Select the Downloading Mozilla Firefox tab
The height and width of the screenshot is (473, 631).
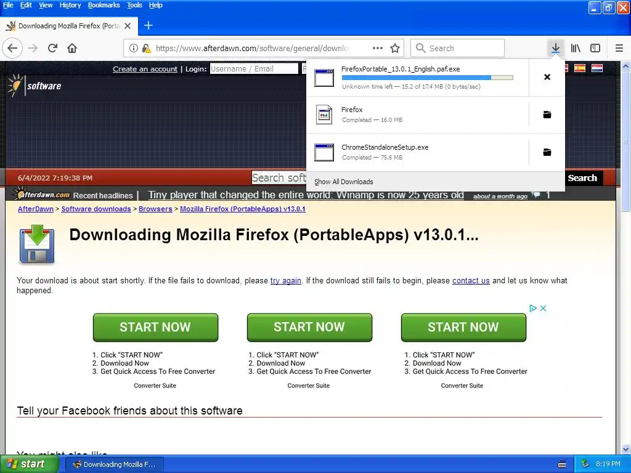click(x=69, y=26)
